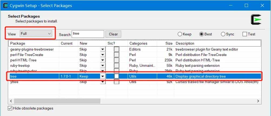This screenshot has height=116, width=271.
Task: Minimize the Cygwin Setup window
Action: (x=231, y=5)
